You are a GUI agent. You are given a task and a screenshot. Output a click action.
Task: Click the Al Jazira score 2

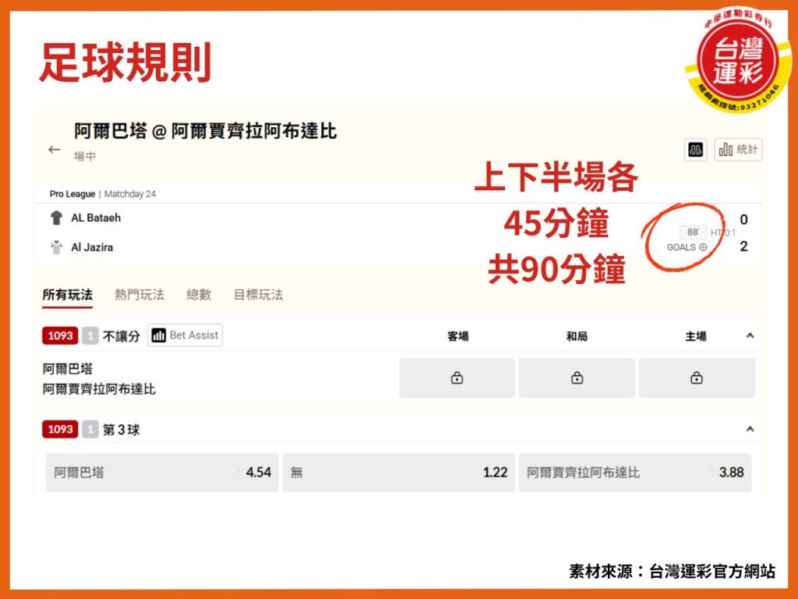(x=743, y=246)
